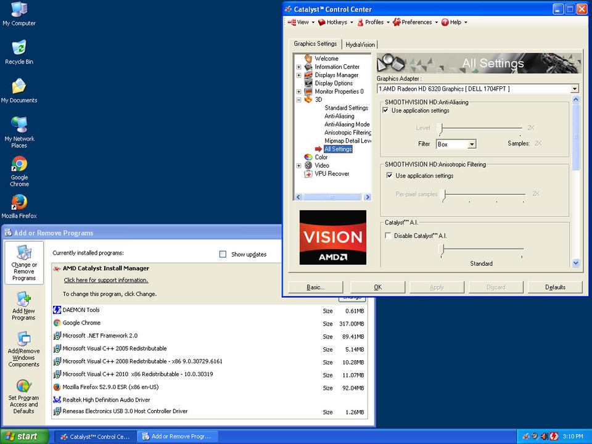Image resolution: width=592 pixels, height=444 pixels.
Task: Click the Color tree item icon
Action: pos(308,157)
